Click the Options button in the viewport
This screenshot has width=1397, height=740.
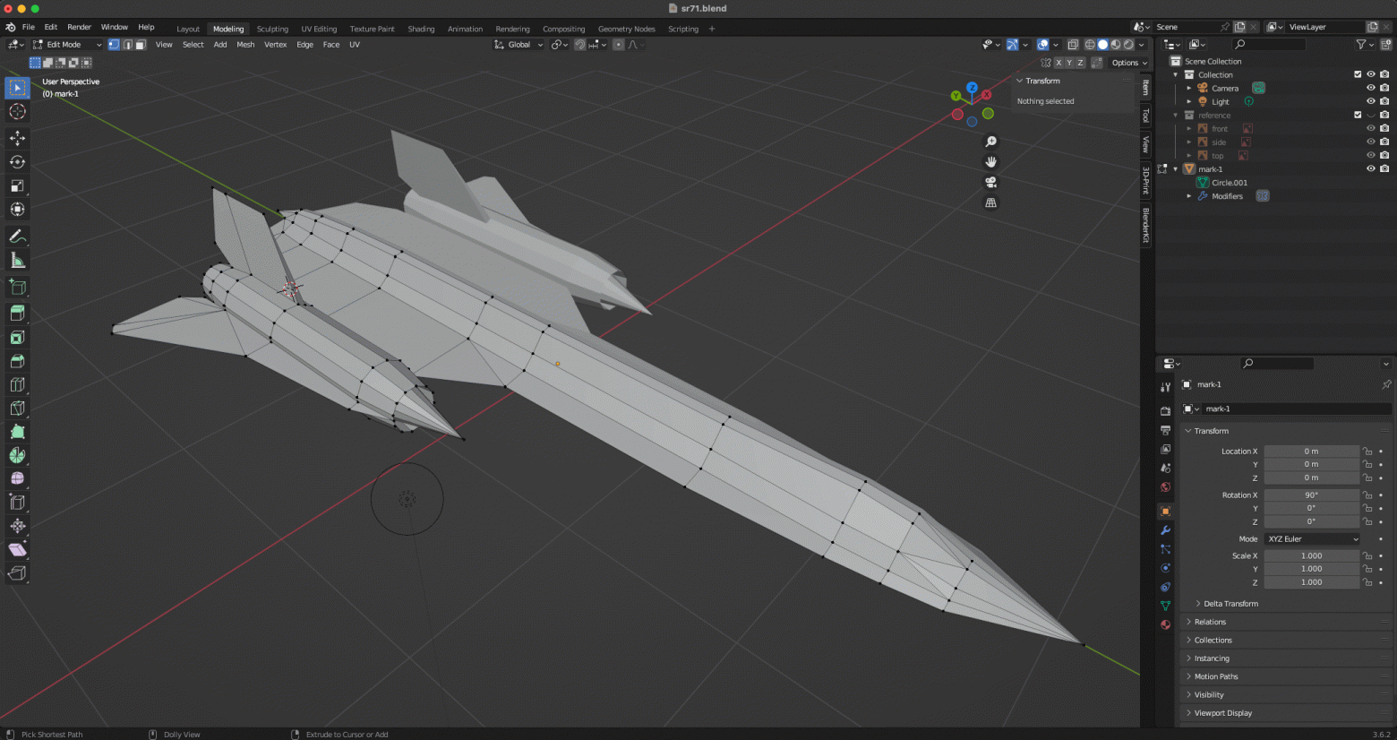pos(1127,63)
